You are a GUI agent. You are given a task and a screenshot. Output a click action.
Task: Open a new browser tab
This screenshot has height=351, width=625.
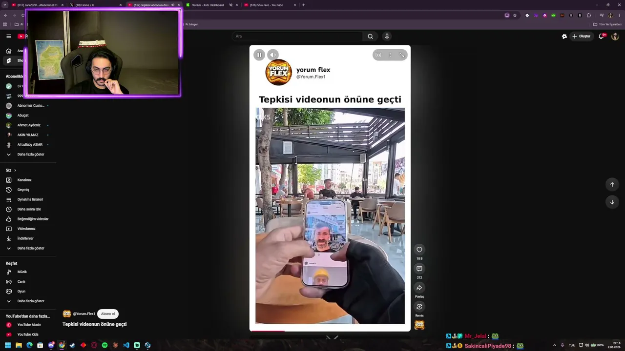pyautogui.click(x=304, y=5)
